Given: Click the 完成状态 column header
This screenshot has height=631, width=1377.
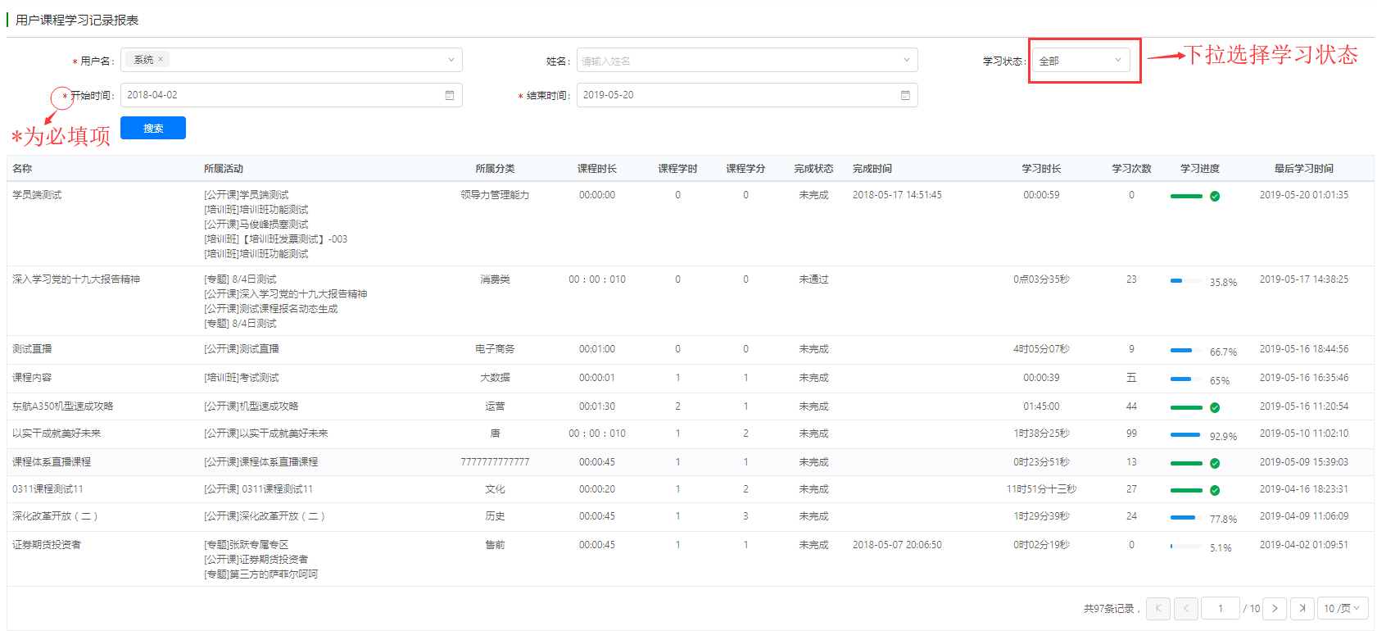Looking at the screenshot, I should (813, 169).
